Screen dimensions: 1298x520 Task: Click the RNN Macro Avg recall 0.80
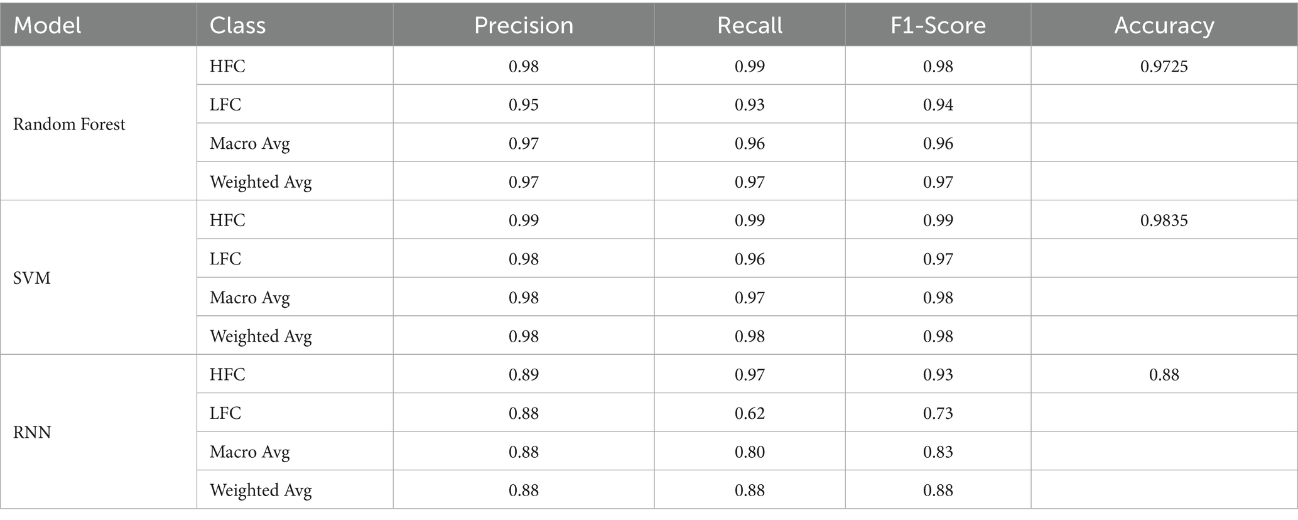pyautogui.click(x=749, y=452)
